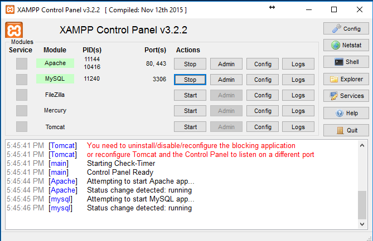Click the log scrollbar thumb
Image resolution: width=373 pixels, height=241 pixels.
click(362, 205)
